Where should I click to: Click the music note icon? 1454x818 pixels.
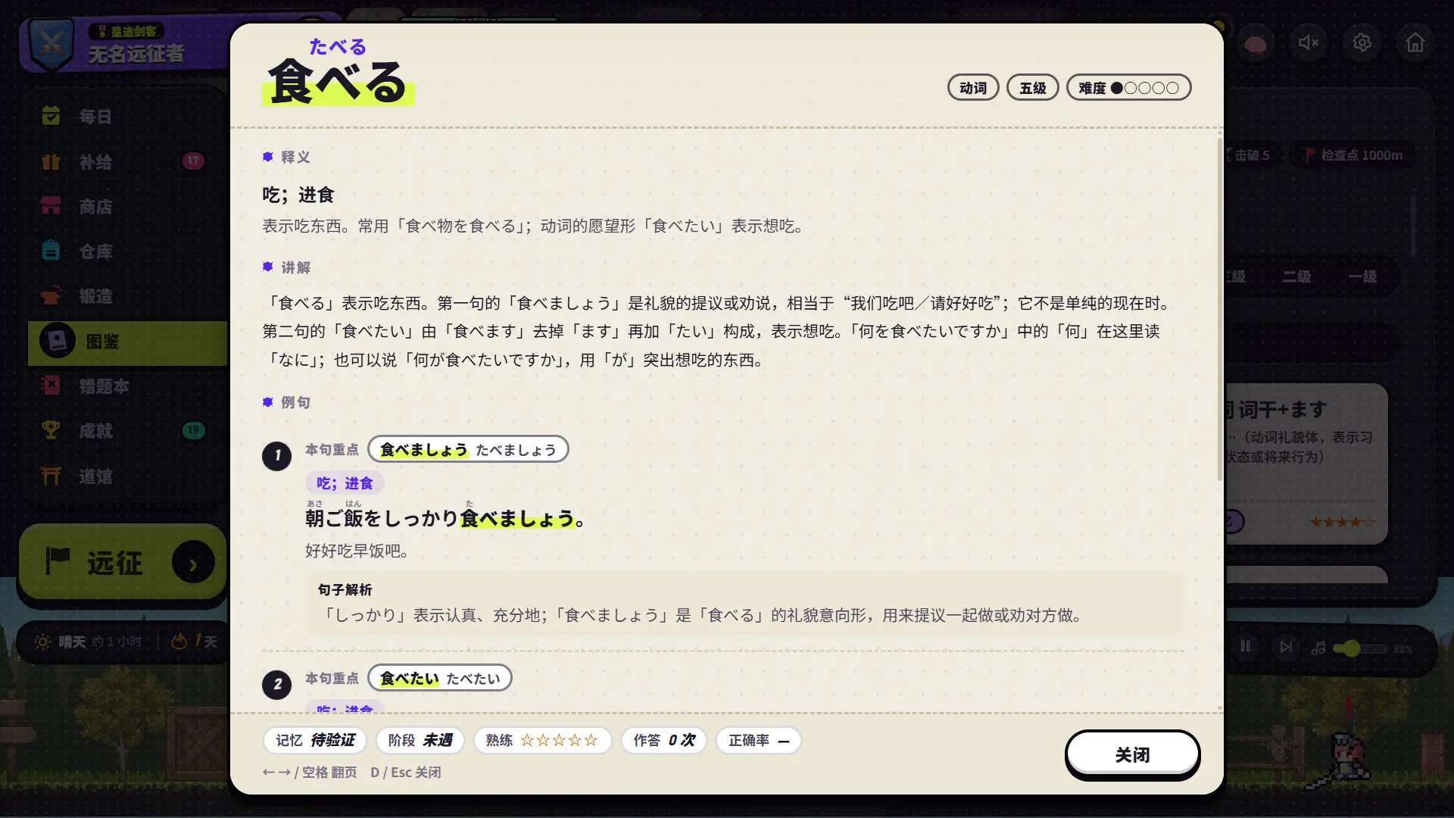(1318, 648)
